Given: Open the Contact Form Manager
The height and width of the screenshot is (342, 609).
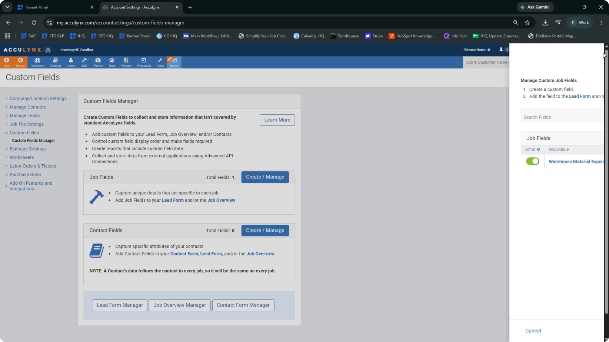Looking at the screenshot, I should 243,305.
